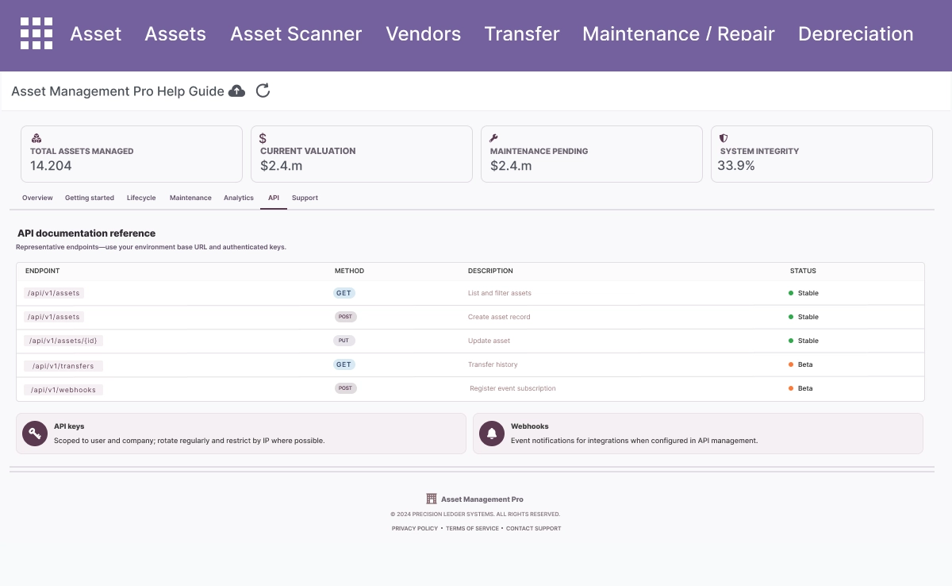Click the /api/v1/transfers endpoint
Viewport: 952px width, 586px height.
pyautogui.click(x=63, y=366)
